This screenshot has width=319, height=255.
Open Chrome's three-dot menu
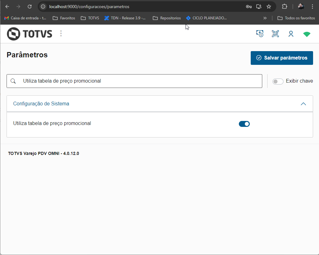click(x=312, y=7)
